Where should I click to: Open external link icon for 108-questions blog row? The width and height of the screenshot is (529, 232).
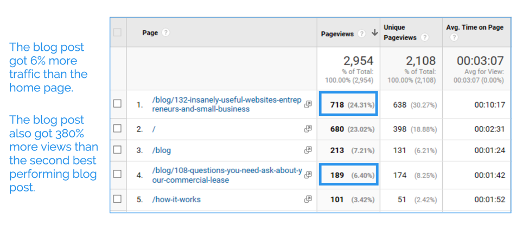(x=308, y=175)
